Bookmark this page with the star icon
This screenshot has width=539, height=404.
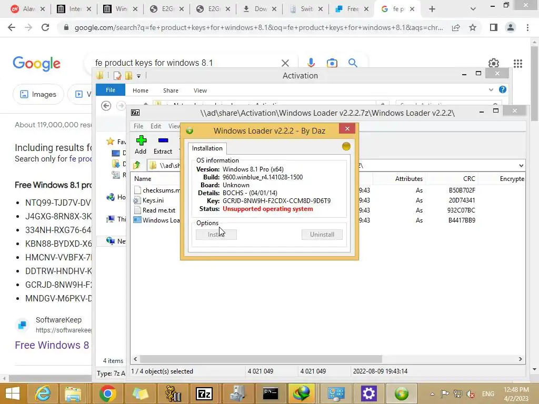[473, 27]
